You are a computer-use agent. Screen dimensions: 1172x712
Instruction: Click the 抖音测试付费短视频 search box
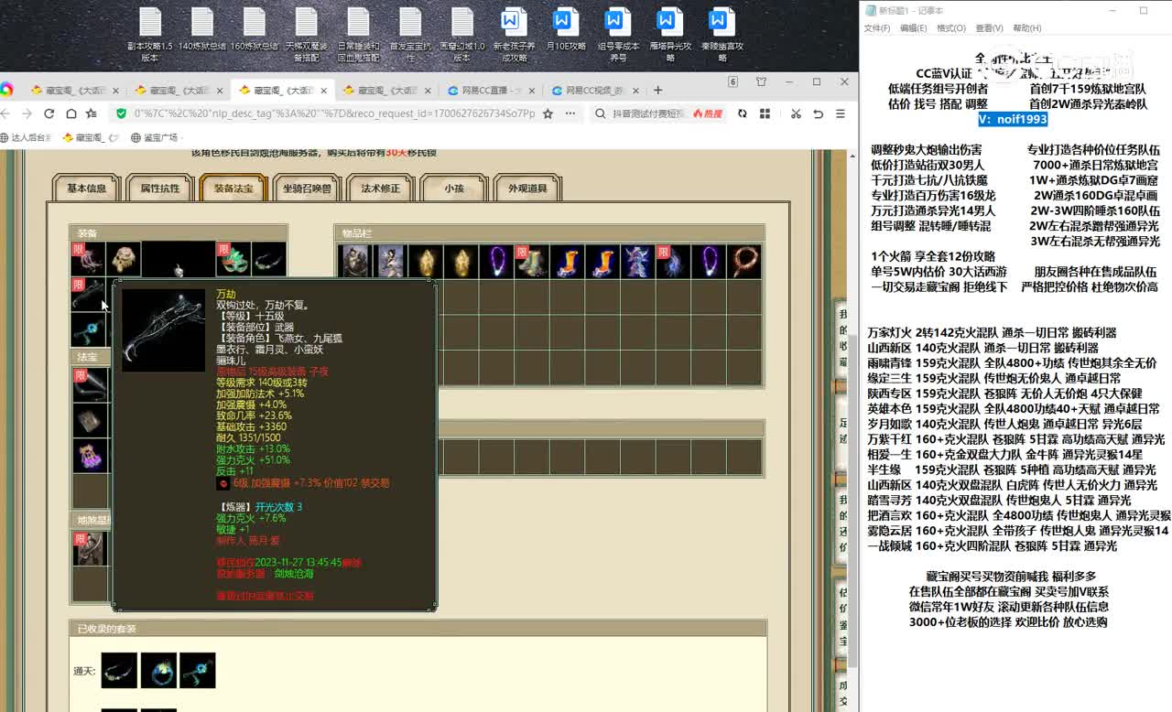tap(648, 113)
